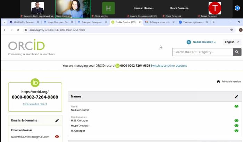Click the ORCID logo
Viewport: 243px width, 142px height.
[x=26, y=45]
